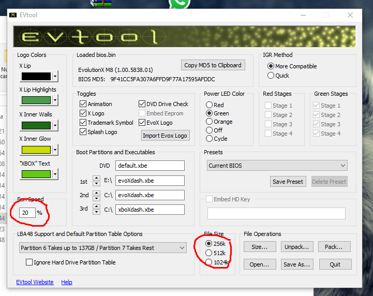This screenshot has width=373, height=296.
Task: Click the 3rd boot xboXdash.xbe field
Action: pyautogui.click(x=150, y=210)
